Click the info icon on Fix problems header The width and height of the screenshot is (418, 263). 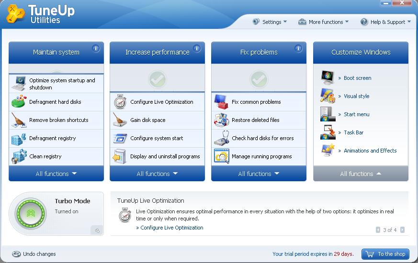coord(298,48)
